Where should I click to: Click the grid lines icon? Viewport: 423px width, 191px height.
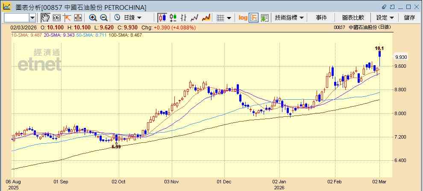220,18
